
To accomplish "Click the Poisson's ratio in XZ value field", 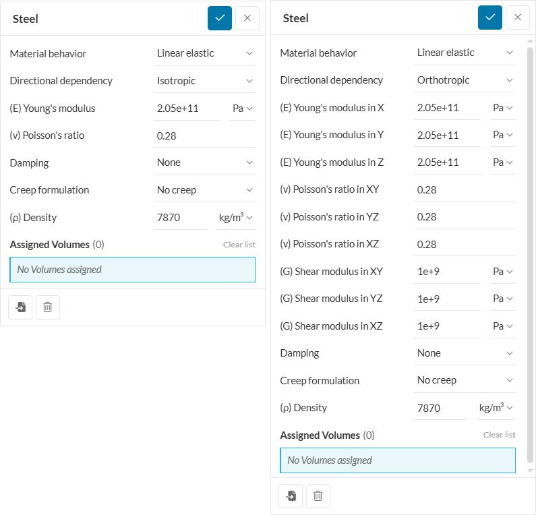I will click(464, 244).
